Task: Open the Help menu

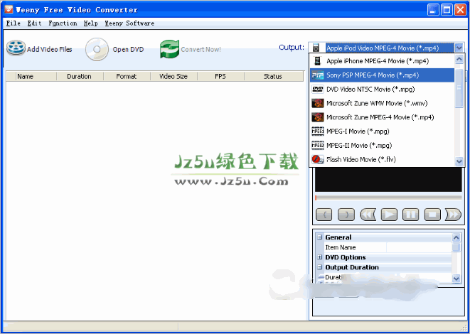Action: [90, 23]
